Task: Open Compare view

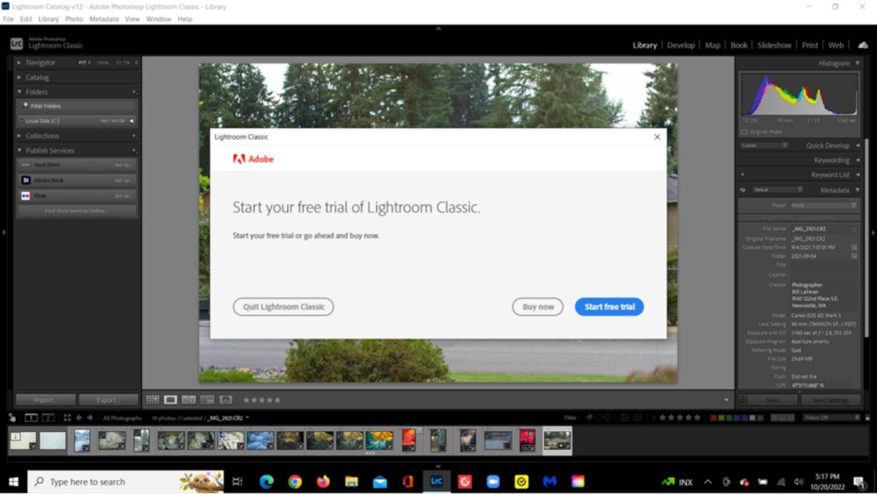Action: click(x=189, y=399)
